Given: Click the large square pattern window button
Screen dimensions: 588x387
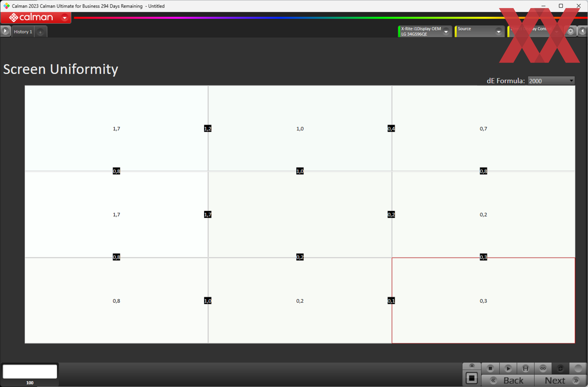Looking at the screenshot, I should coord(472,378).
